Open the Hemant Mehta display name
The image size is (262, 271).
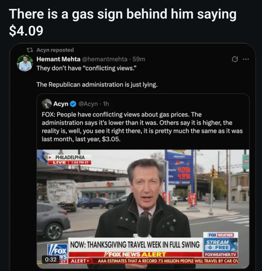pyautogui.click(x=58, y=59)
